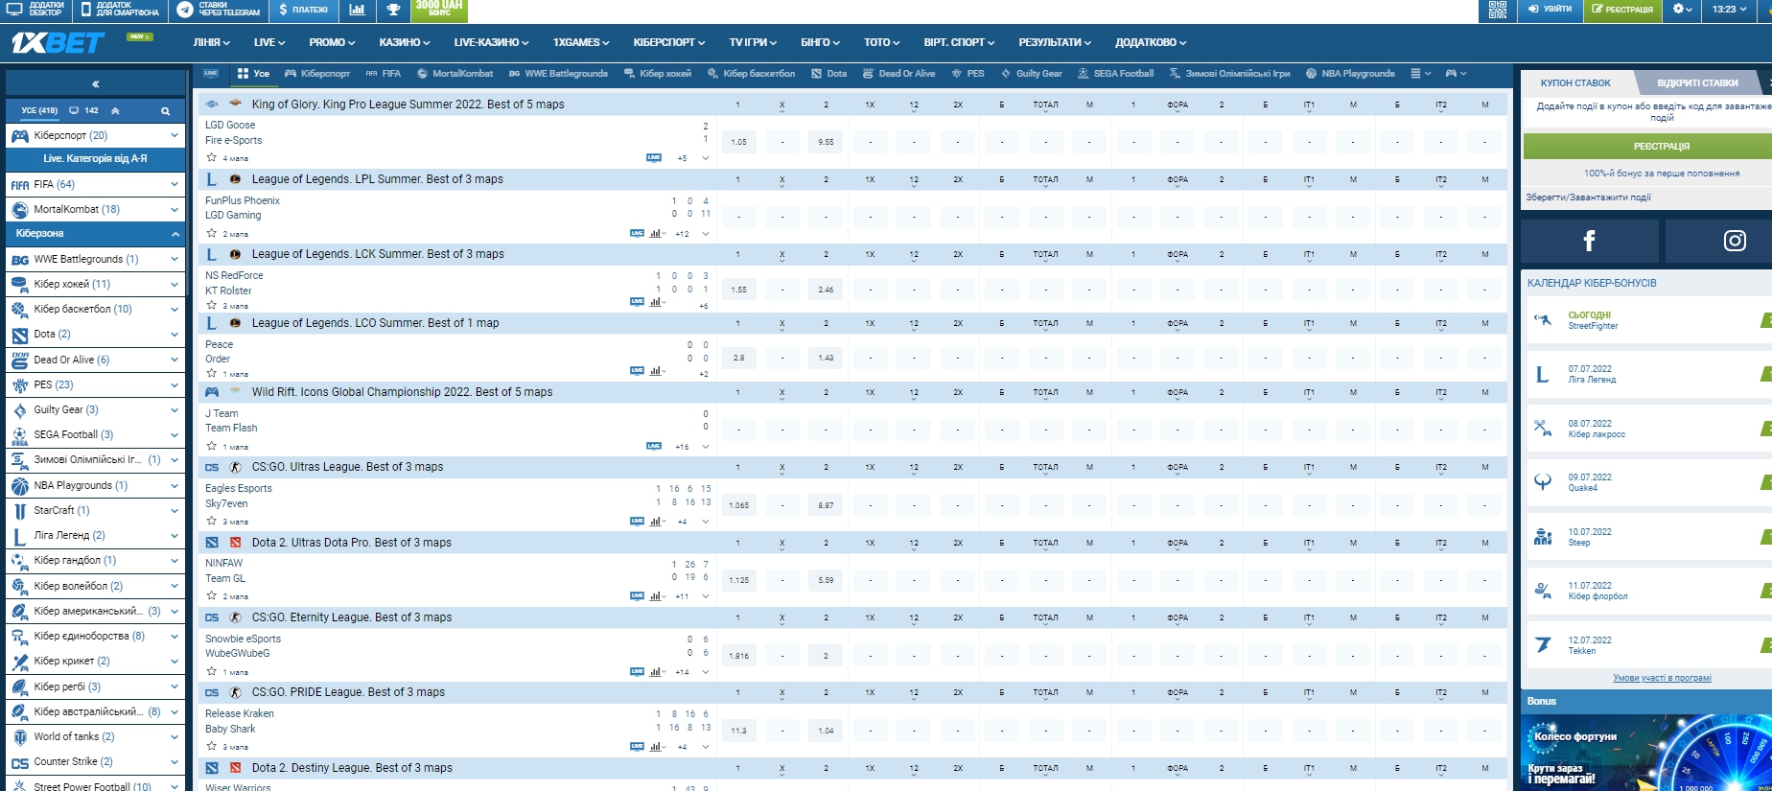
Task: Collapse sidebar with the double-arrow icon
Action: point(95,84)
